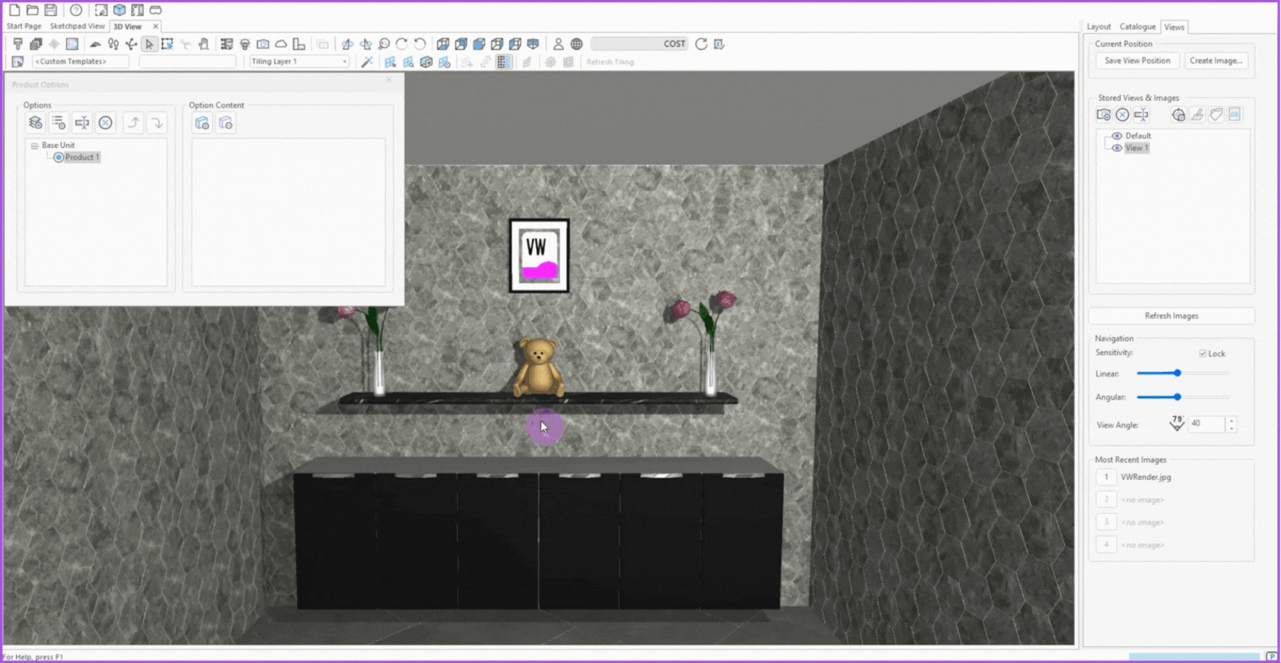Click the rename icon under Stored Views

[x=1141, y=115]
